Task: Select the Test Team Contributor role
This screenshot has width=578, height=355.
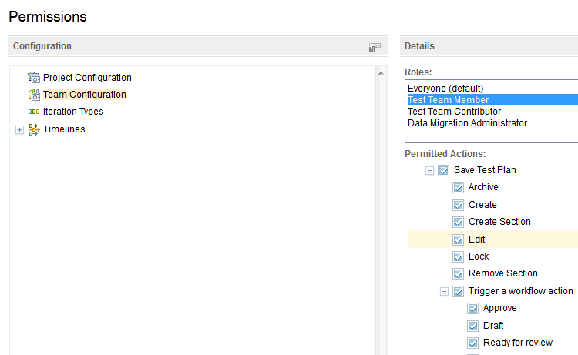Action: point(454,112)
